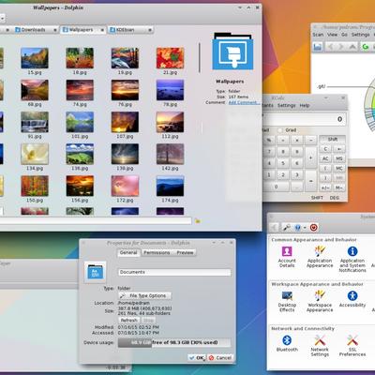The width and height of the screenshot is (375, 375).
Task: Select the Grad radio button in KCalc
Action: click(x=280, y=130)
